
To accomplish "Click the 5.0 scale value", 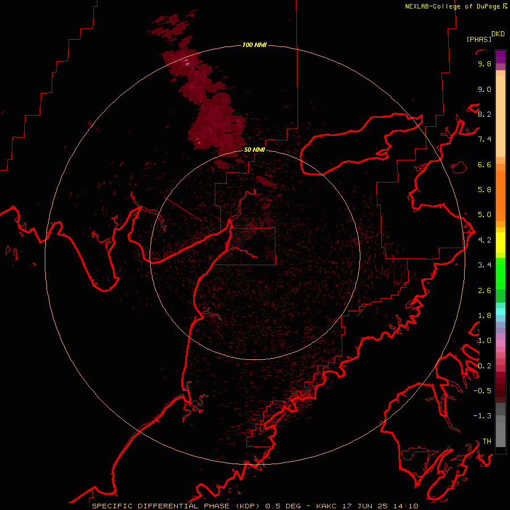I will point(484,215).
